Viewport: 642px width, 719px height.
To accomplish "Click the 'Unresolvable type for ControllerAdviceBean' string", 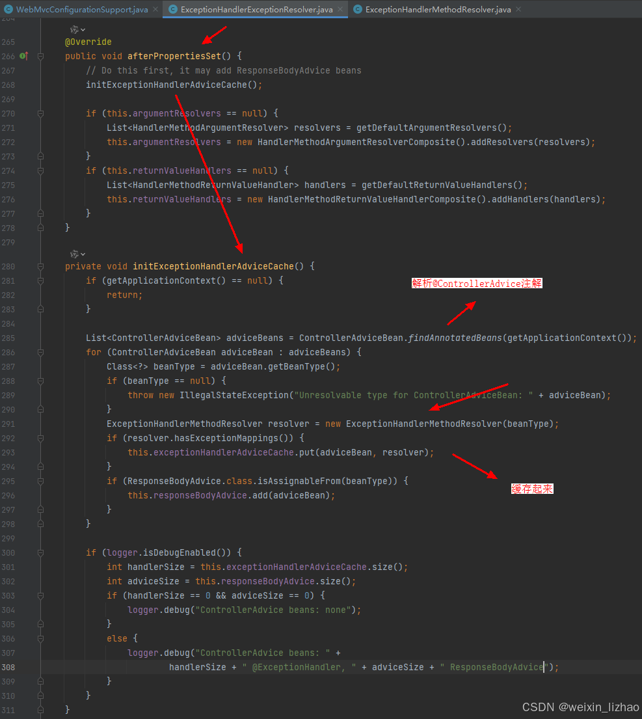I will [413, 395].
